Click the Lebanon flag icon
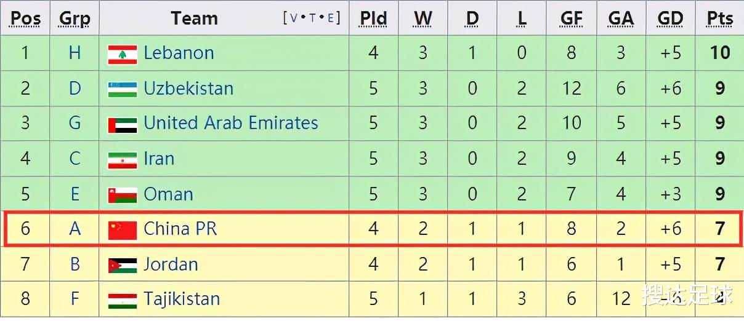This screenshot has width=744, height=321. click(122, 54)
